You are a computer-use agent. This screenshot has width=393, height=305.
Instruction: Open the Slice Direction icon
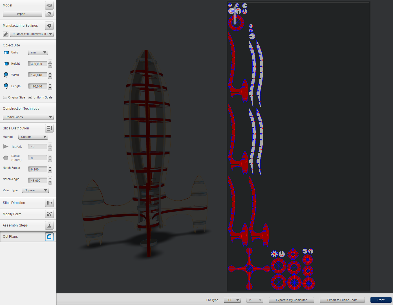coord(49,203)
